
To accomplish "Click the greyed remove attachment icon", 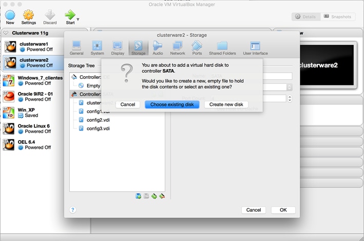I will [x=146, y=196].
